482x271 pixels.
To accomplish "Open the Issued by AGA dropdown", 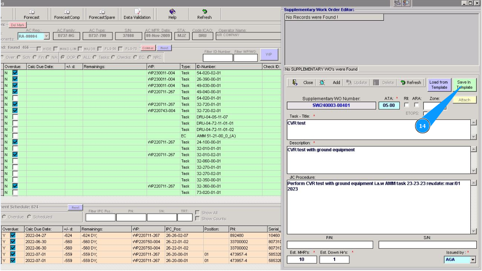I will click(473, 260).
